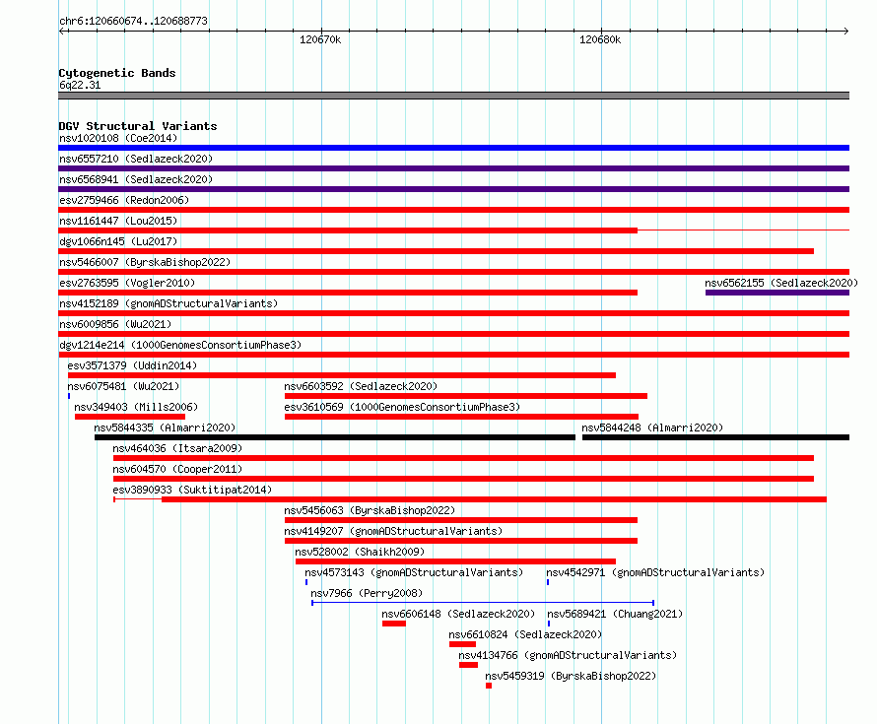Open nsv6557210 (Sedlazeck2020) variant label
This screenshot has height=724, width=877.
click(136, 159)
